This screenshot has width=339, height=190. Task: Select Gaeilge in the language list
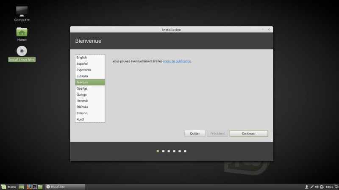click(90, 88)
